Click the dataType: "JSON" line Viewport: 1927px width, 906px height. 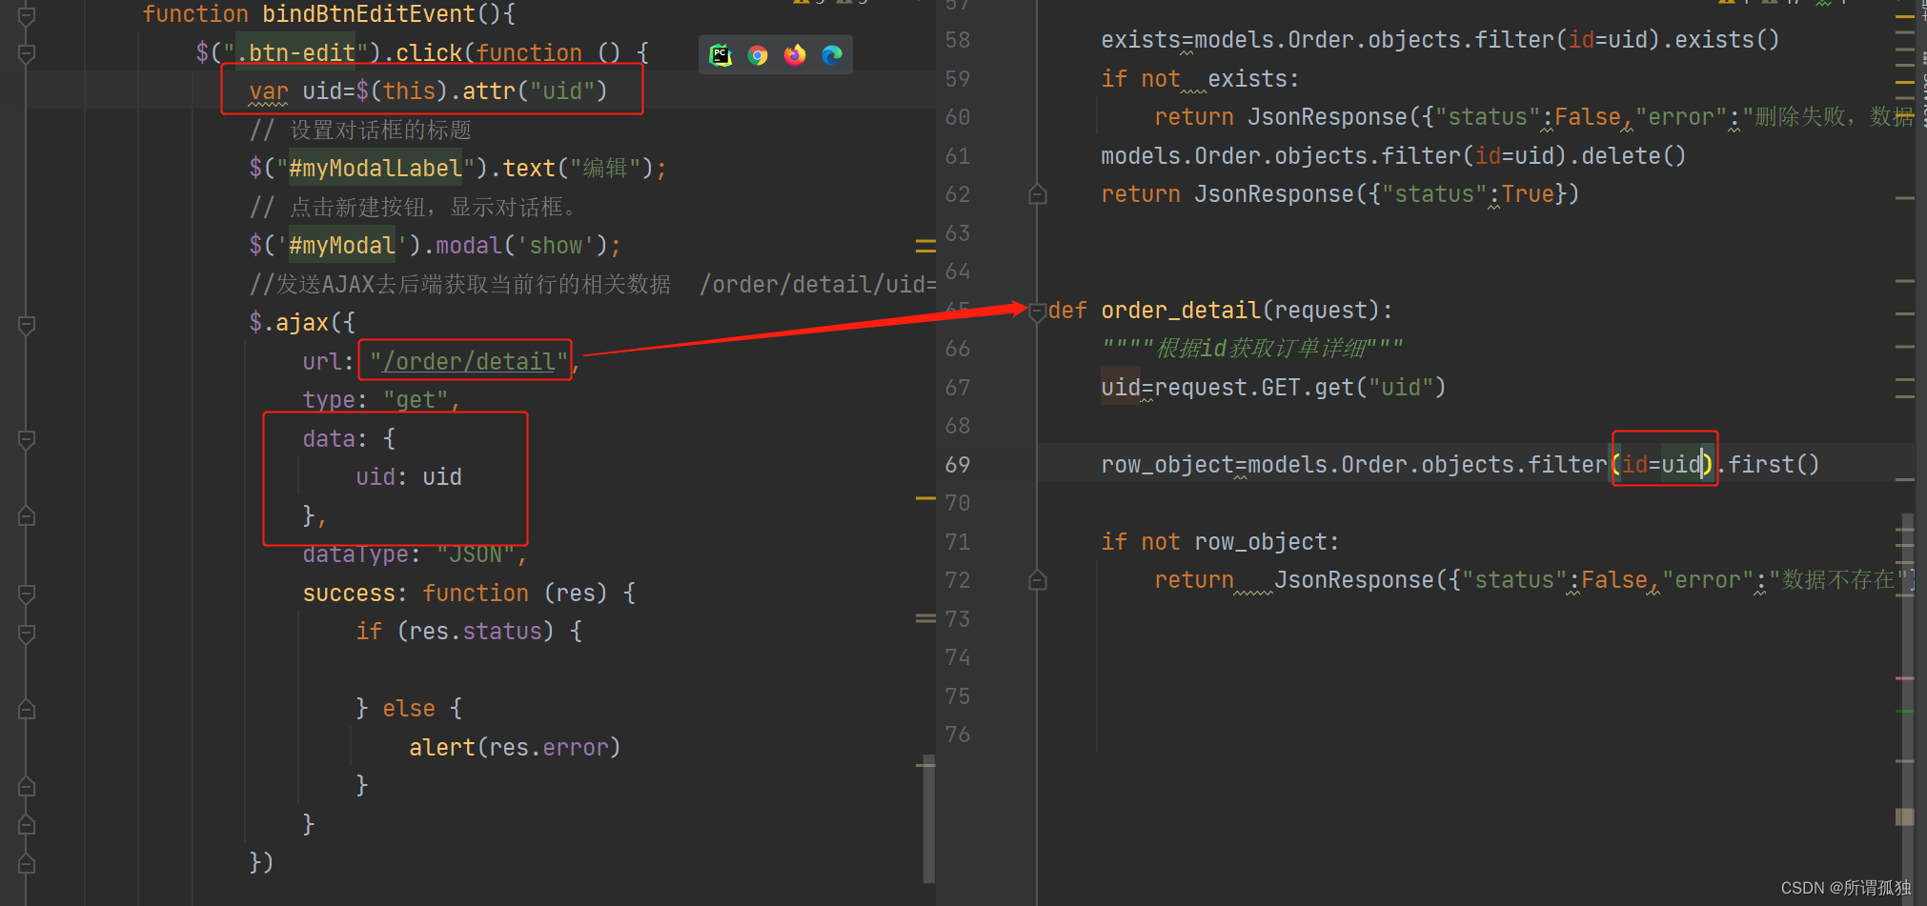(x=415, y=554)
